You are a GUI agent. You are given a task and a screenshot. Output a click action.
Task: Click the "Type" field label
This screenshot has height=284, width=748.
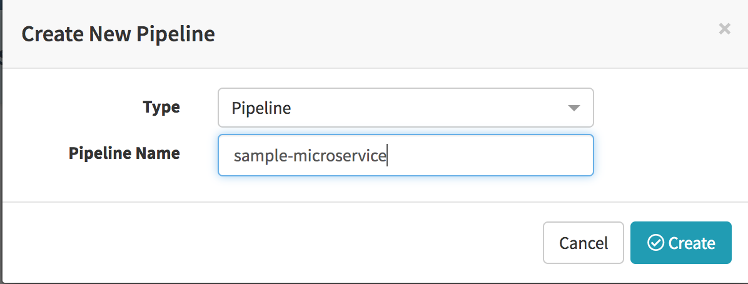coord(161,108)
